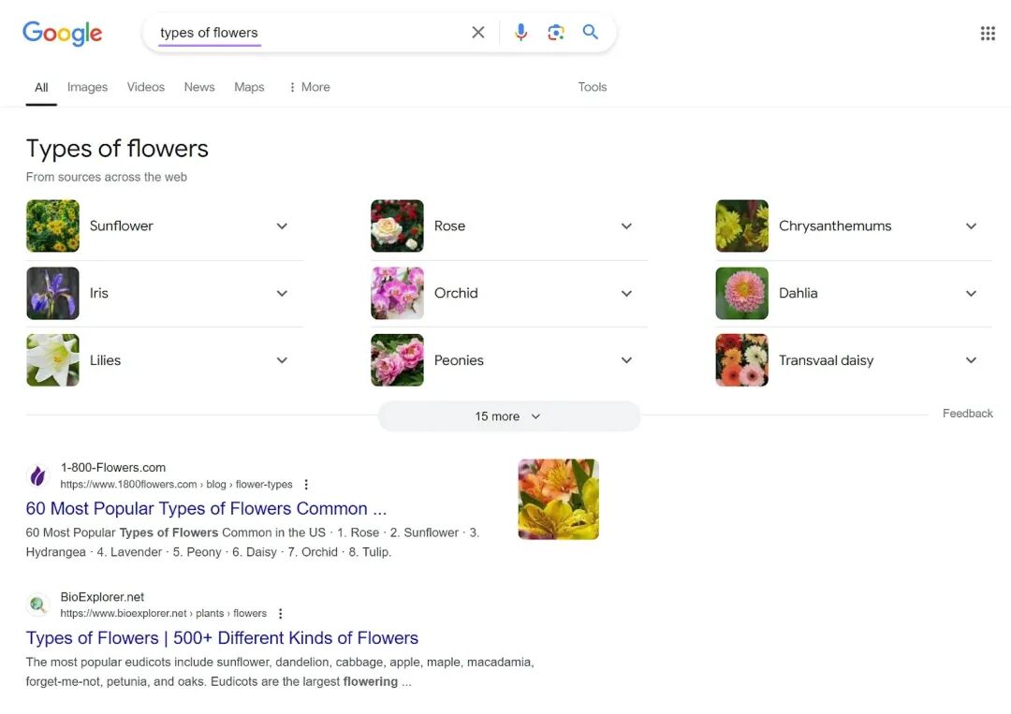Expand the Chrysanthemums entry chevron
The width and height of the screenshot is (1011, 714).
click(x=971, y=226)
